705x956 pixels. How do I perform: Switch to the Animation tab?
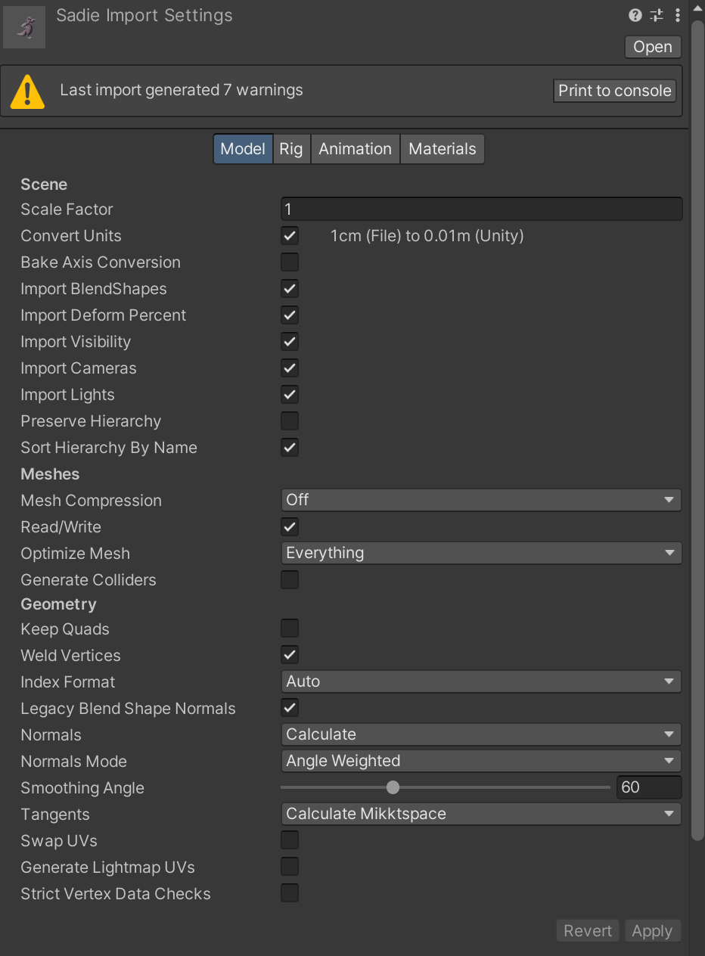pos(355,149)
